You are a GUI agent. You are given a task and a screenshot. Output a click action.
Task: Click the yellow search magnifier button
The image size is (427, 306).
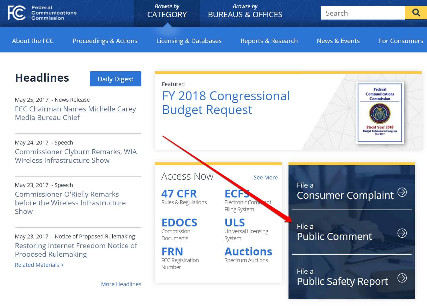pyautogui.click(x=416, y=13)
